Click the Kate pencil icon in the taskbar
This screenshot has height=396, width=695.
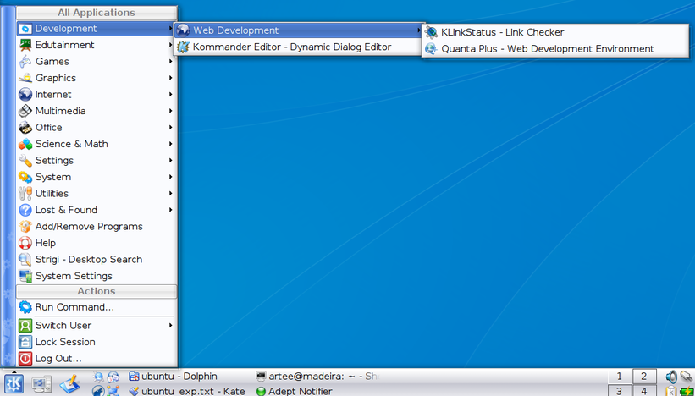(x=134, y=391)
